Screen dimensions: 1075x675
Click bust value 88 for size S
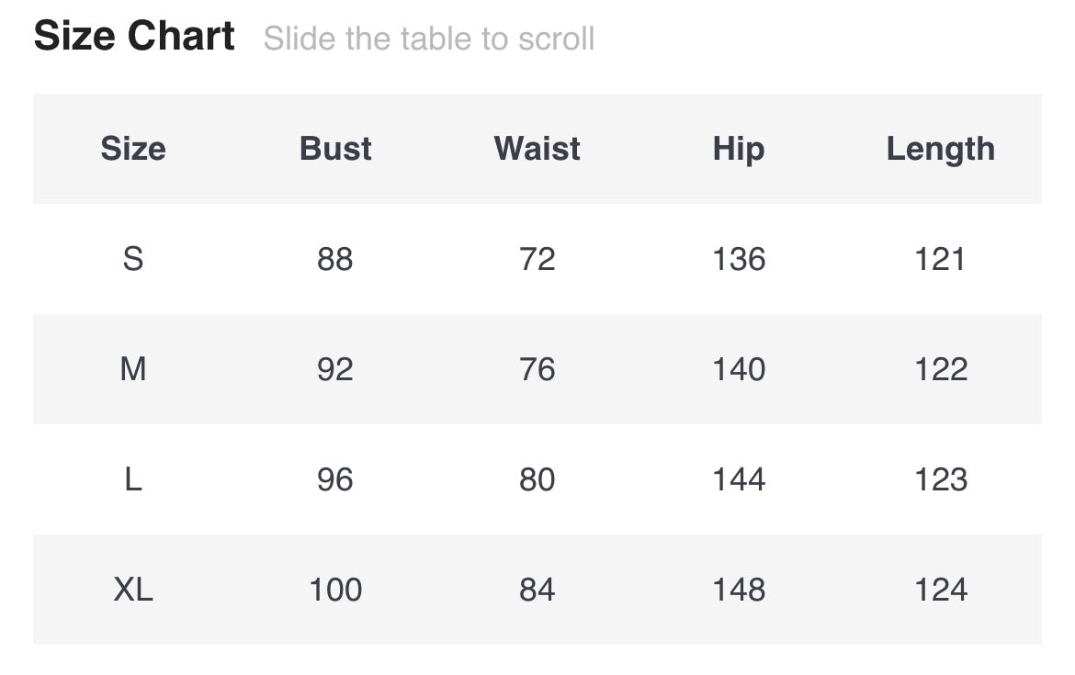335,259
